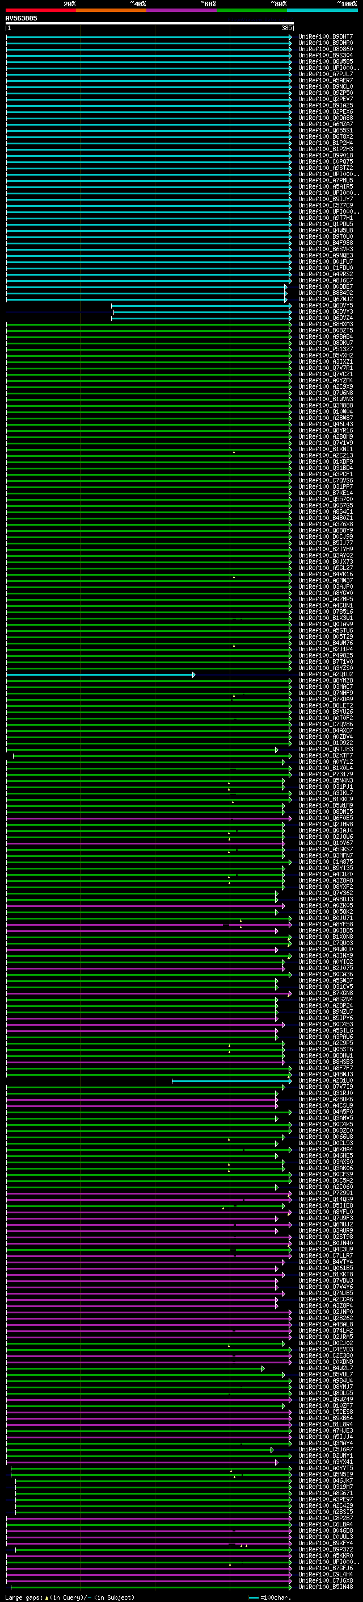Image resolution: width=363 pixels, height=1602 pixels.
Task: Click the label UniRef100_Q8W585
Action: (x=326, y=62)
